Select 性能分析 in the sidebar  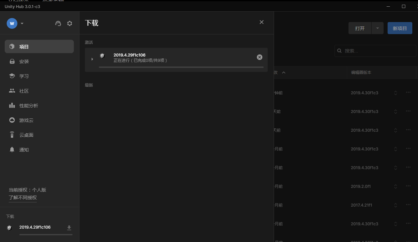[39, 105]
